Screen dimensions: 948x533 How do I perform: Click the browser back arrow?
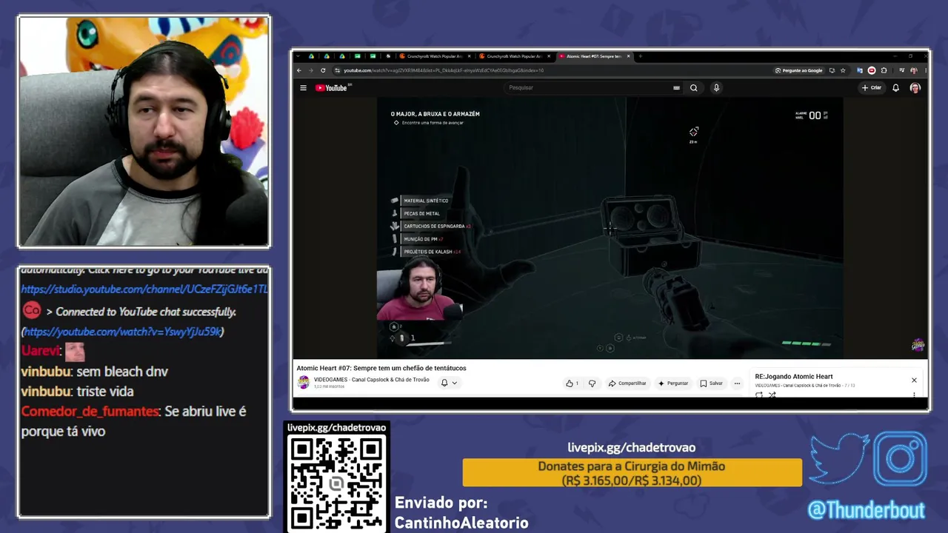(299, 70)
